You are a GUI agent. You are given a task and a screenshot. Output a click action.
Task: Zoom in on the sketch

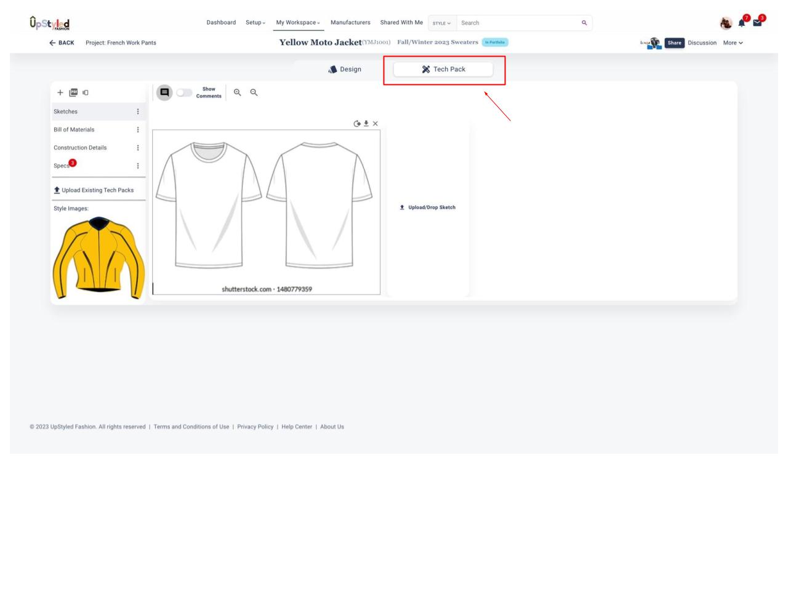(238, 92)
